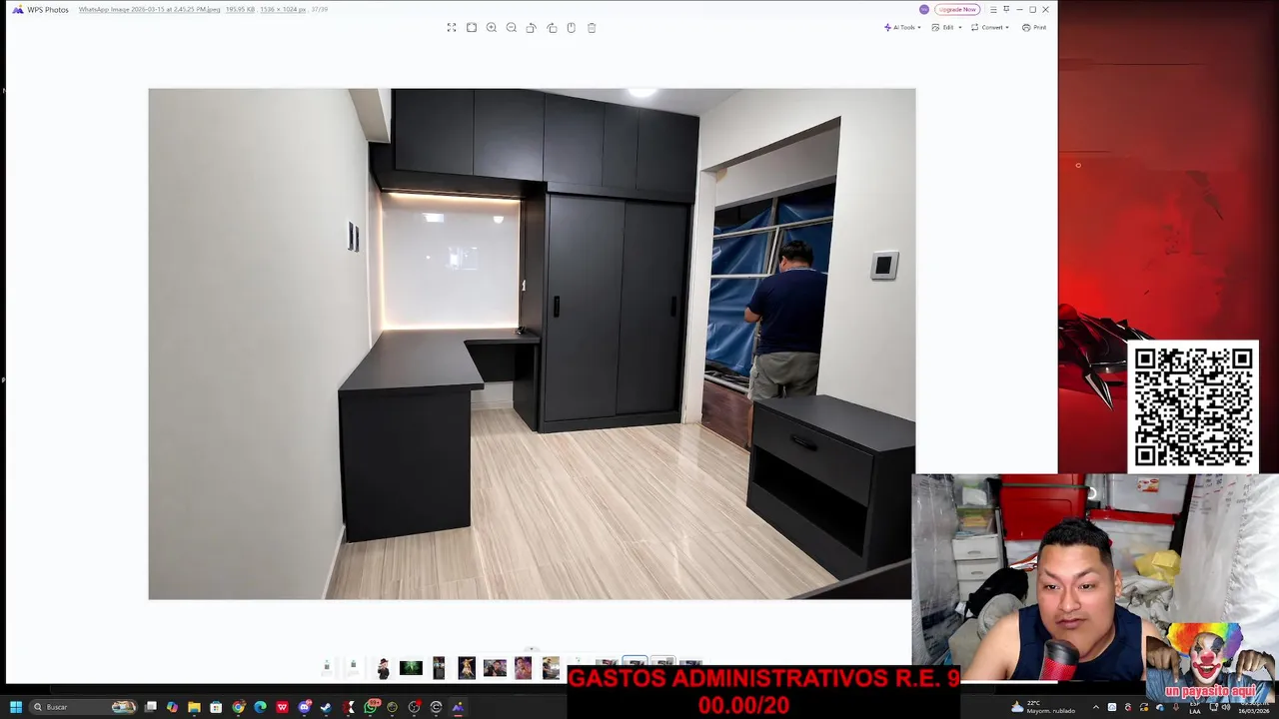
Task: Delete the current photo with trash icon
Action: (x=592, y=28)
